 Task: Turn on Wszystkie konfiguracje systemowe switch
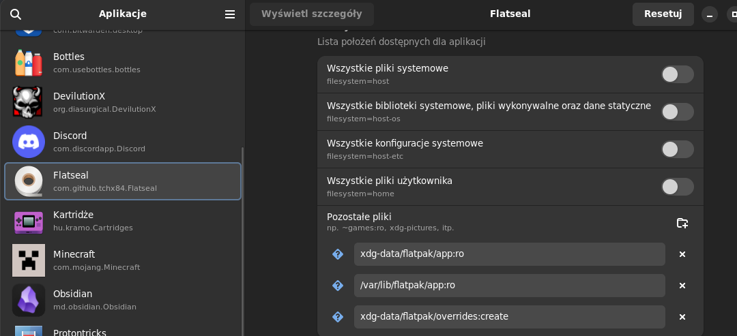(x=677, y=149)
